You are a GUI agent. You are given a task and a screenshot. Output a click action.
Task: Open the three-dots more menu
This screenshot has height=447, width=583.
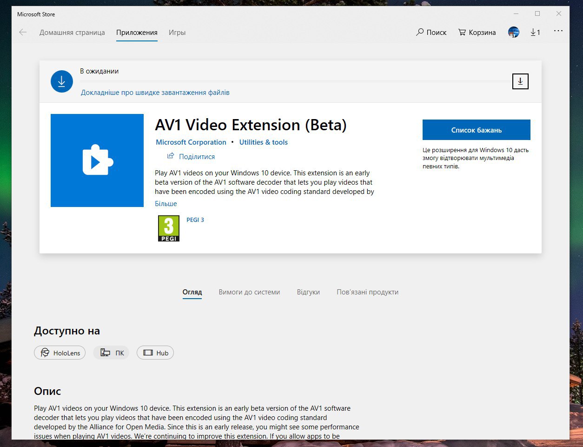click(x=558, y=31)
